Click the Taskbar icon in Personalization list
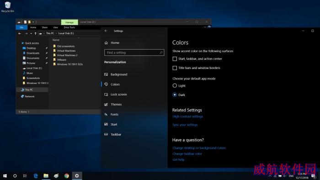 coord(106,134)
